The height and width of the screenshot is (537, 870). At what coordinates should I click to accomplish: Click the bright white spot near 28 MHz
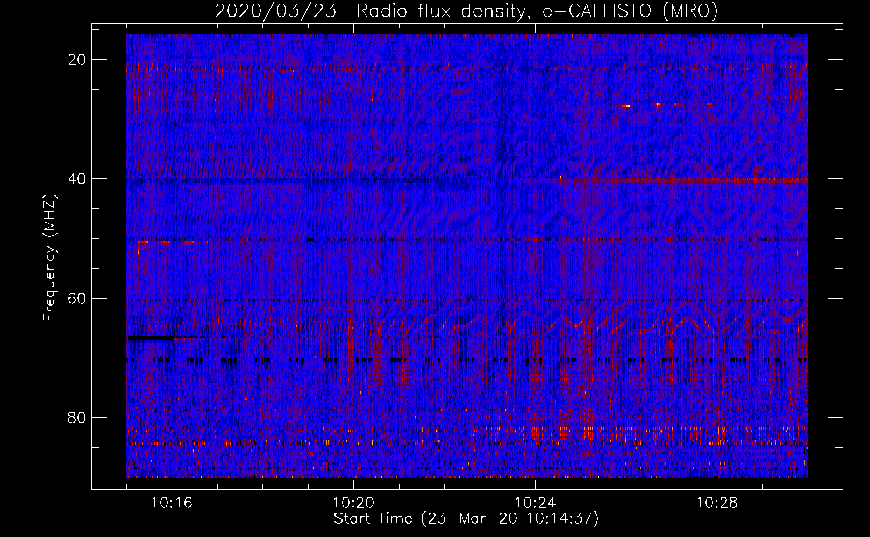(x=626, y=106)
